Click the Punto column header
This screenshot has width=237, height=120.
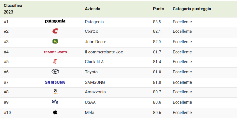[158, 9]
